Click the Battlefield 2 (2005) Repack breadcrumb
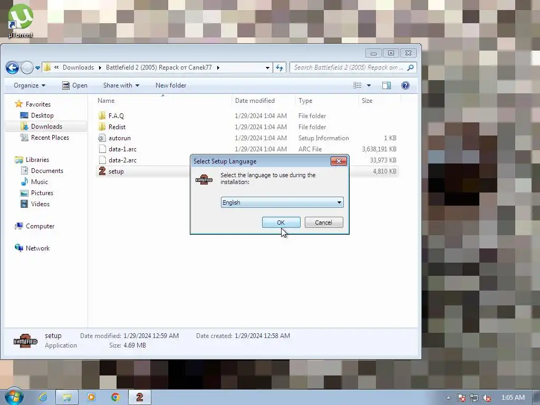 pyautogui.click(x=159, y=67)
